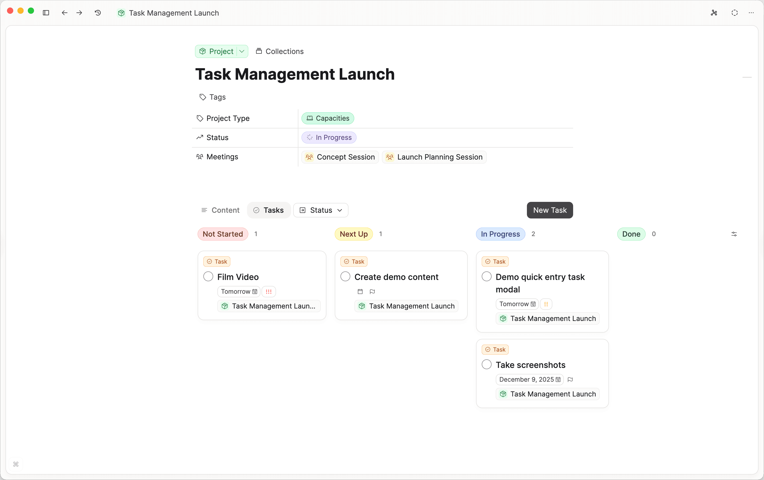The height and width of the screenshot is (480, 764).
Task: Open the graph view icon in the toolbar
Action: pyautogui.click(x=714, y=13)
